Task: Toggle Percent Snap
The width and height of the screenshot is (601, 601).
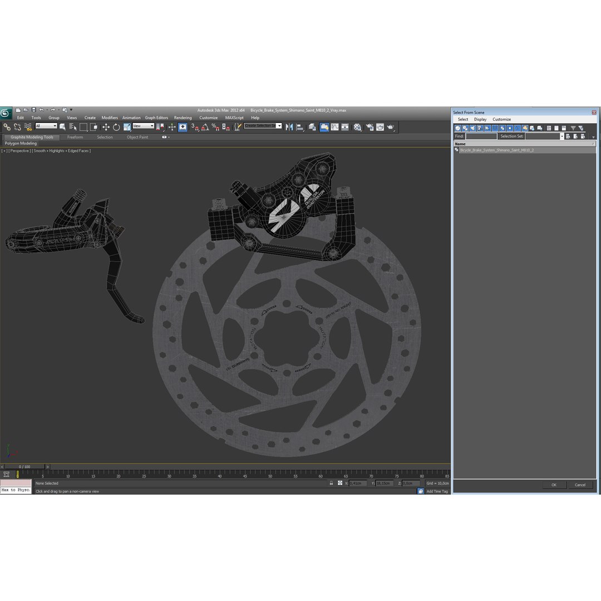Action: click(x=215, y=127)
